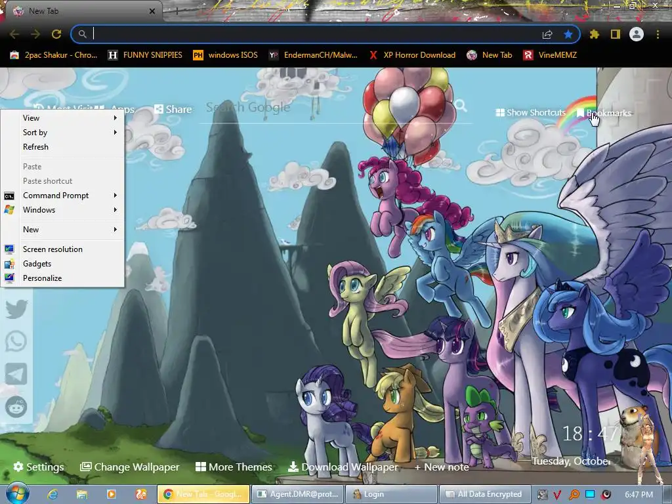Click Show Shortcuts on the page

530,113
